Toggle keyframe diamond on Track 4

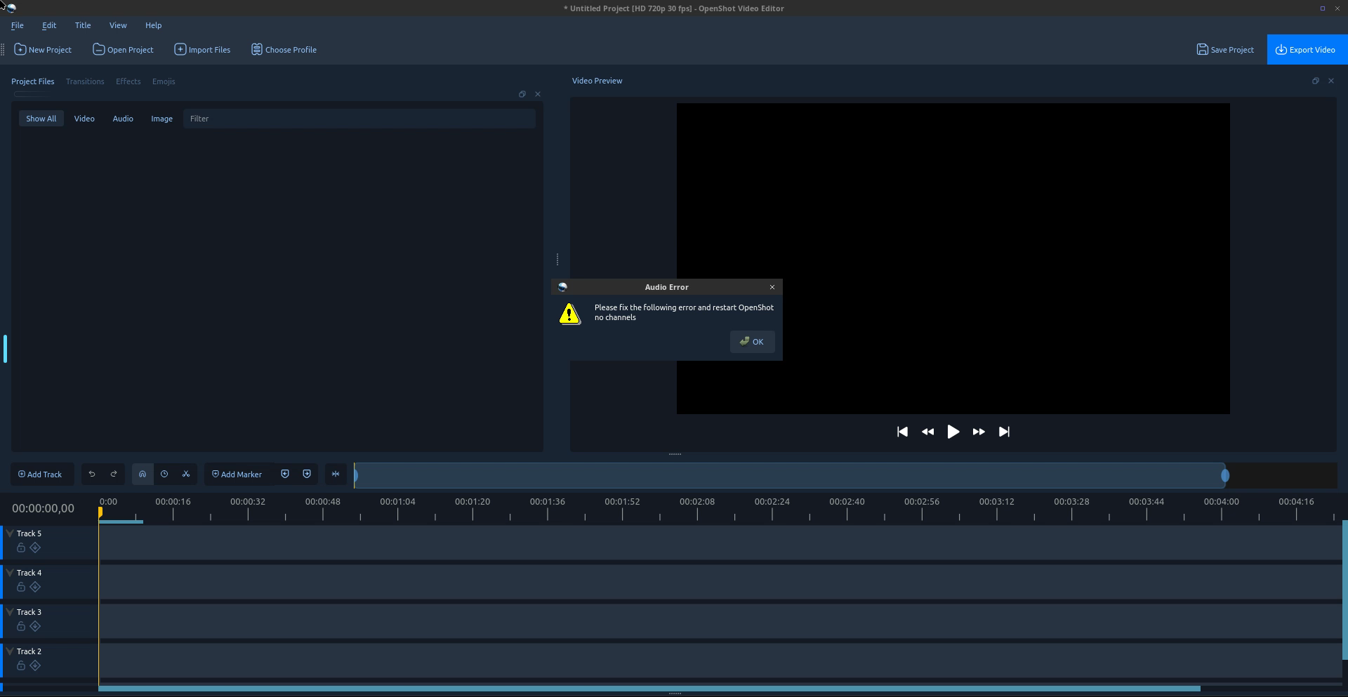35,588
